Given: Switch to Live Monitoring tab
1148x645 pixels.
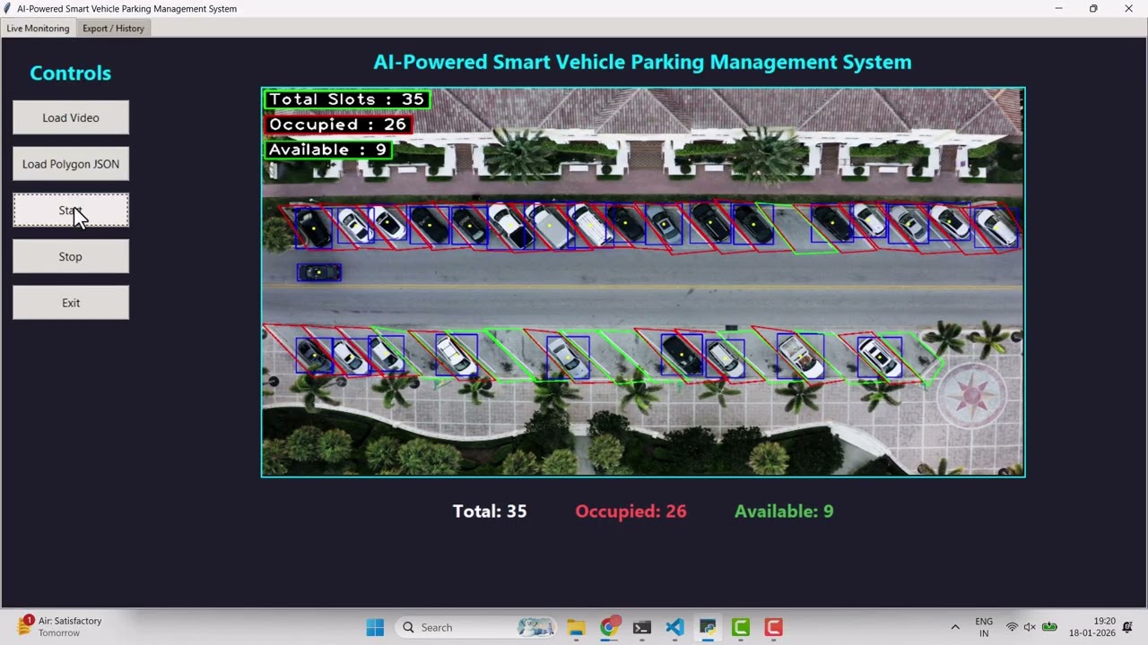Looking at the screenshot, I should [38, 28].
